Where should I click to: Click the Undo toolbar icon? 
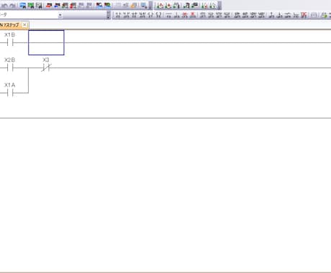click(x=4, y=5)
